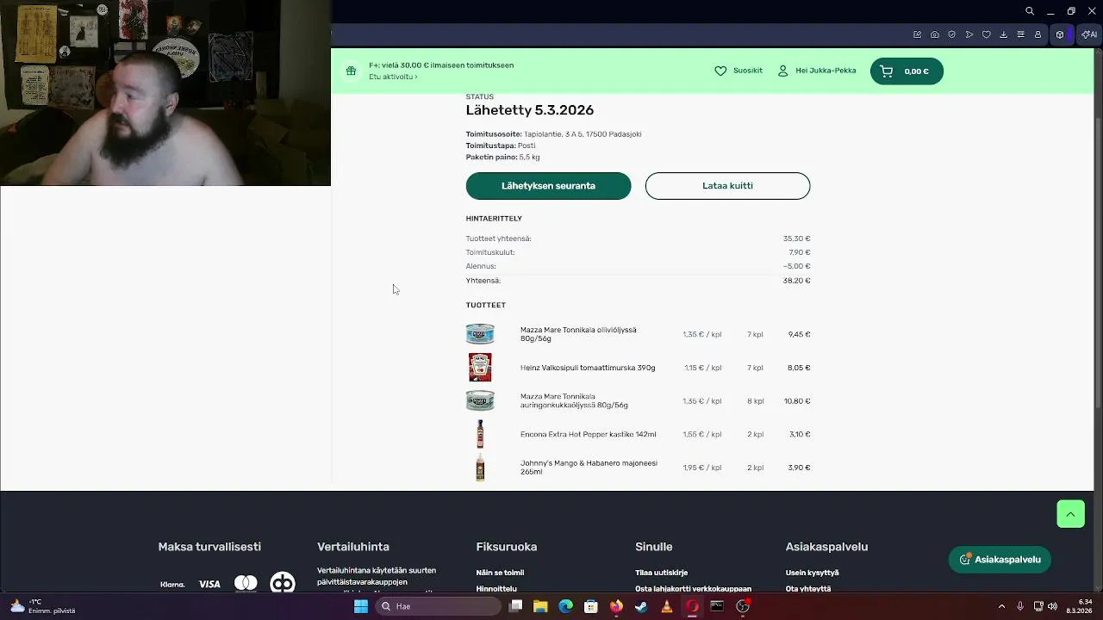Click Encona hot pepper sauce thumbnail
The width and height of the screenshot is (1103, 620).
click(480, 434)
